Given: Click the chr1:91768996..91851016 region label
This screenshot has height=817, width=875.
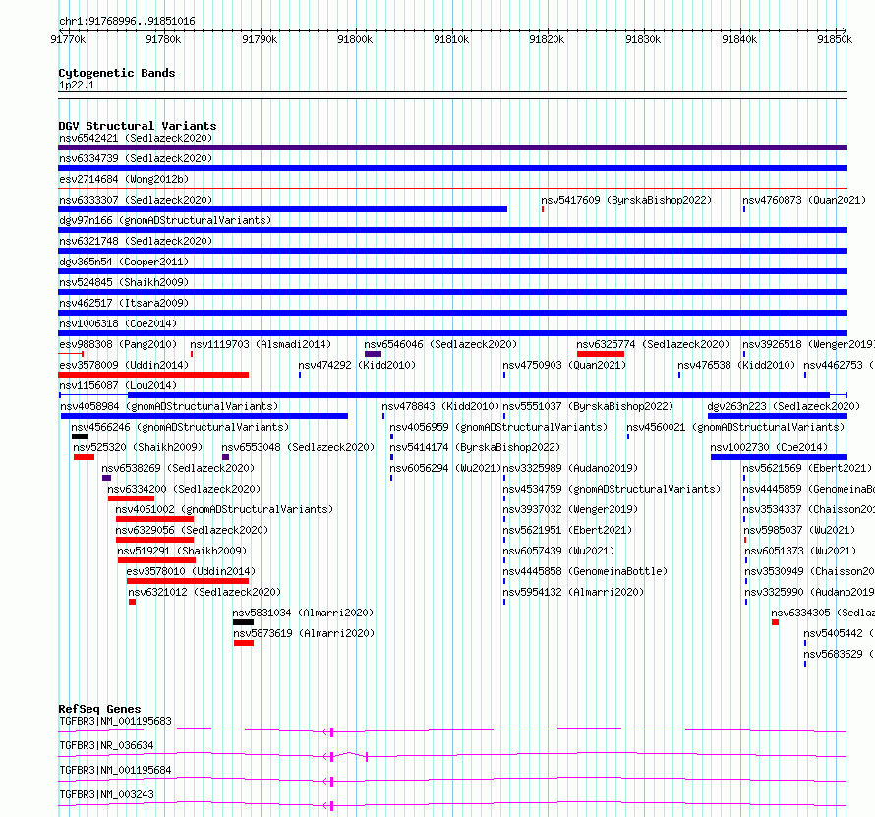Looking at the screenshot, I should (x=127, y=22).
